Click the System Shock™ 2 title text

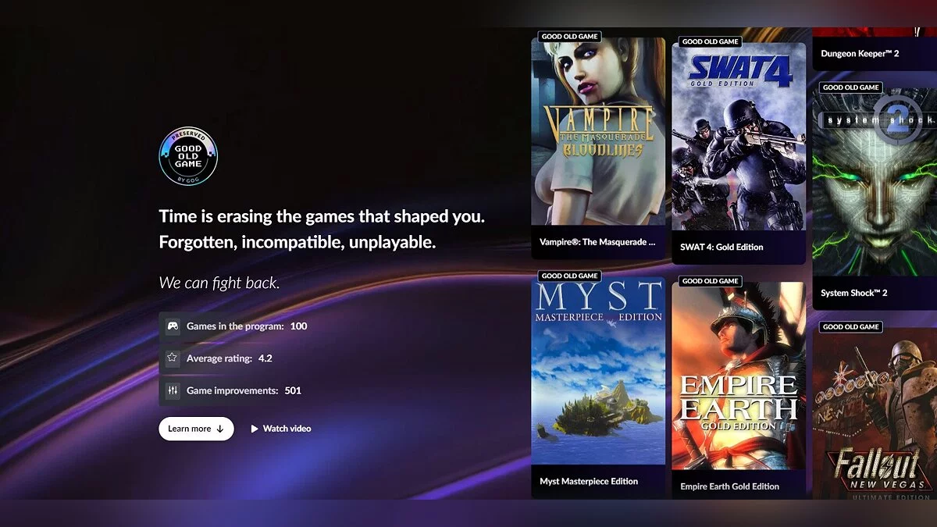pyautogui.click(x=854, y=293)
